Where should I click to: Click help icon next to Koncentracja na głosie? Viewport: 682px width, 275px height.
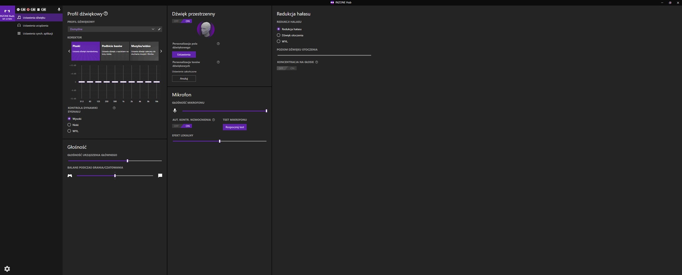click(x=316, y=62)
